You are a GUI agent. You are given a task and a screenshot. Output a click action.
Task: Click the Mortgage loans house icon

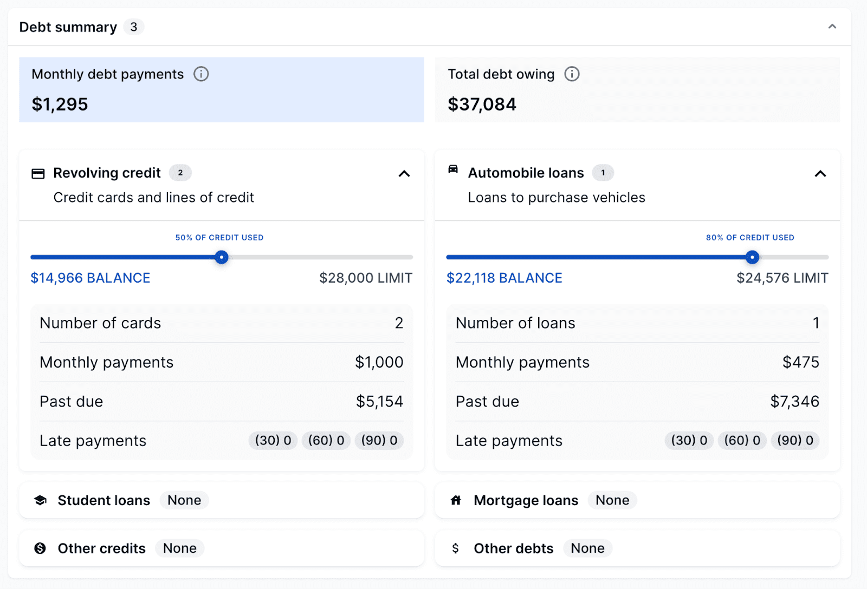tap(456, 500)
